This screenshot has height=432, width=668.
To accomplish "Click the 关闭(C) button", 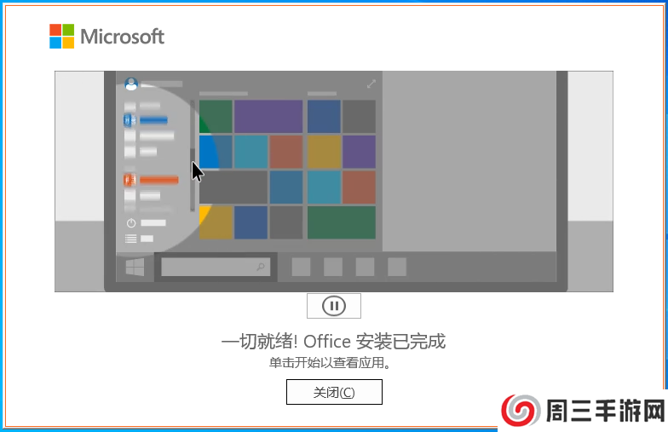I will 334,392.
